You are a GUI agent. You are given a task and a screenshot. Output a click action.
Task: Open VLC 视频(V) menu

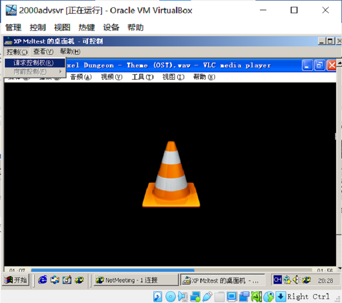pyautogui.click(x=112, y=77)
